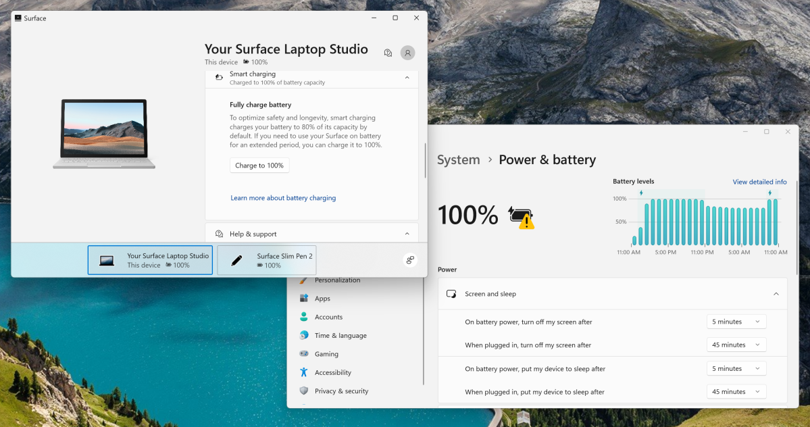810x427 pixels.
Task: Open Privacy & security in Settings sidebar
Action: [x=341, y=391]
